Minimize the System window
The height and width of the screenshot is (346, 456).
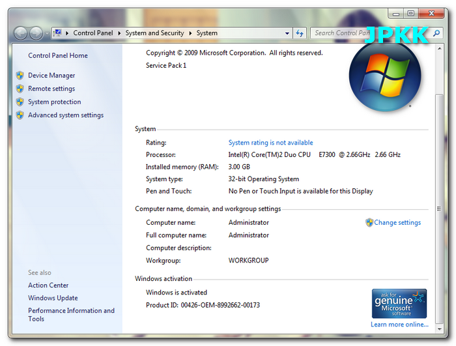[396, 14]
